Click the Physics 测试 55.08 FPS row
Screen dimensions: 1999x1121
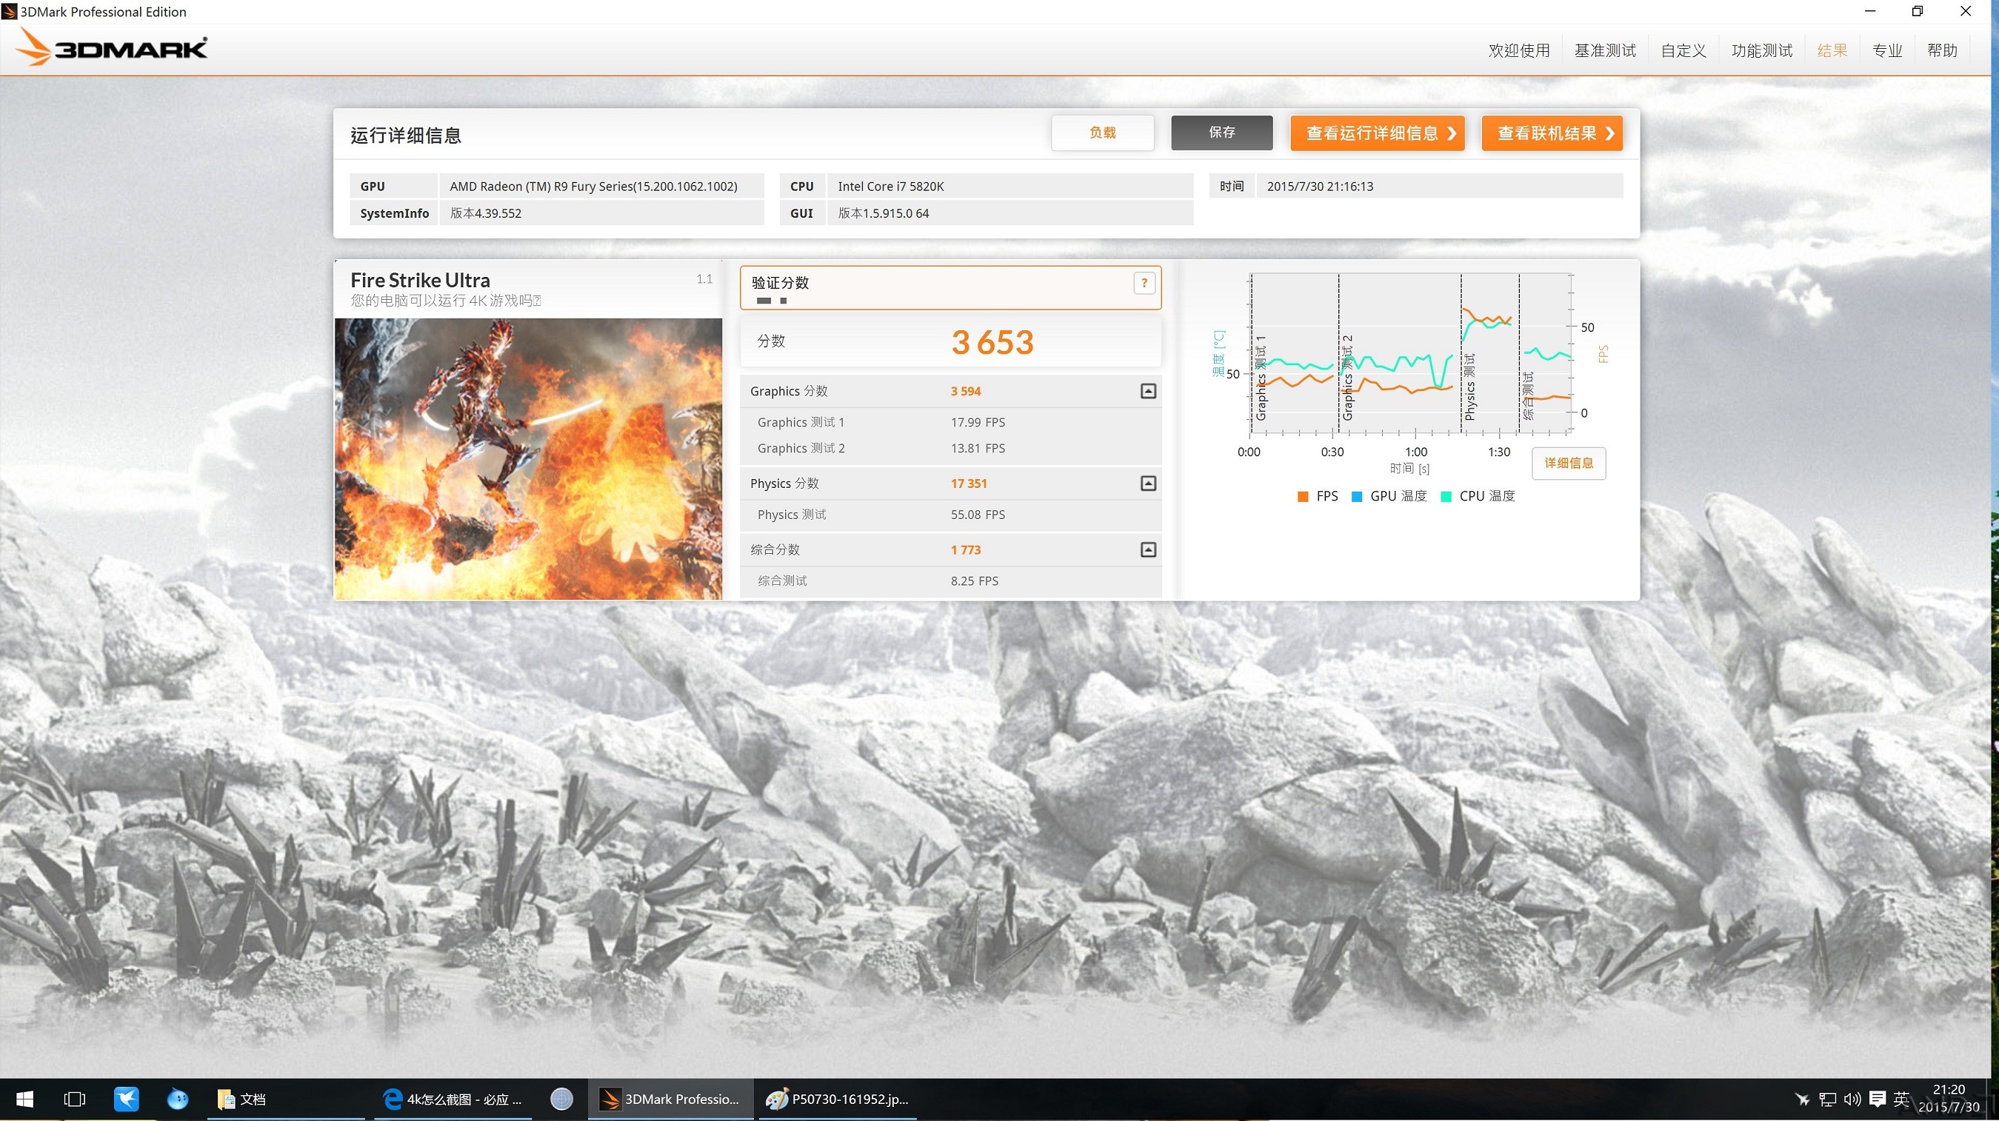pyautogui.click(x=950, y=515)
